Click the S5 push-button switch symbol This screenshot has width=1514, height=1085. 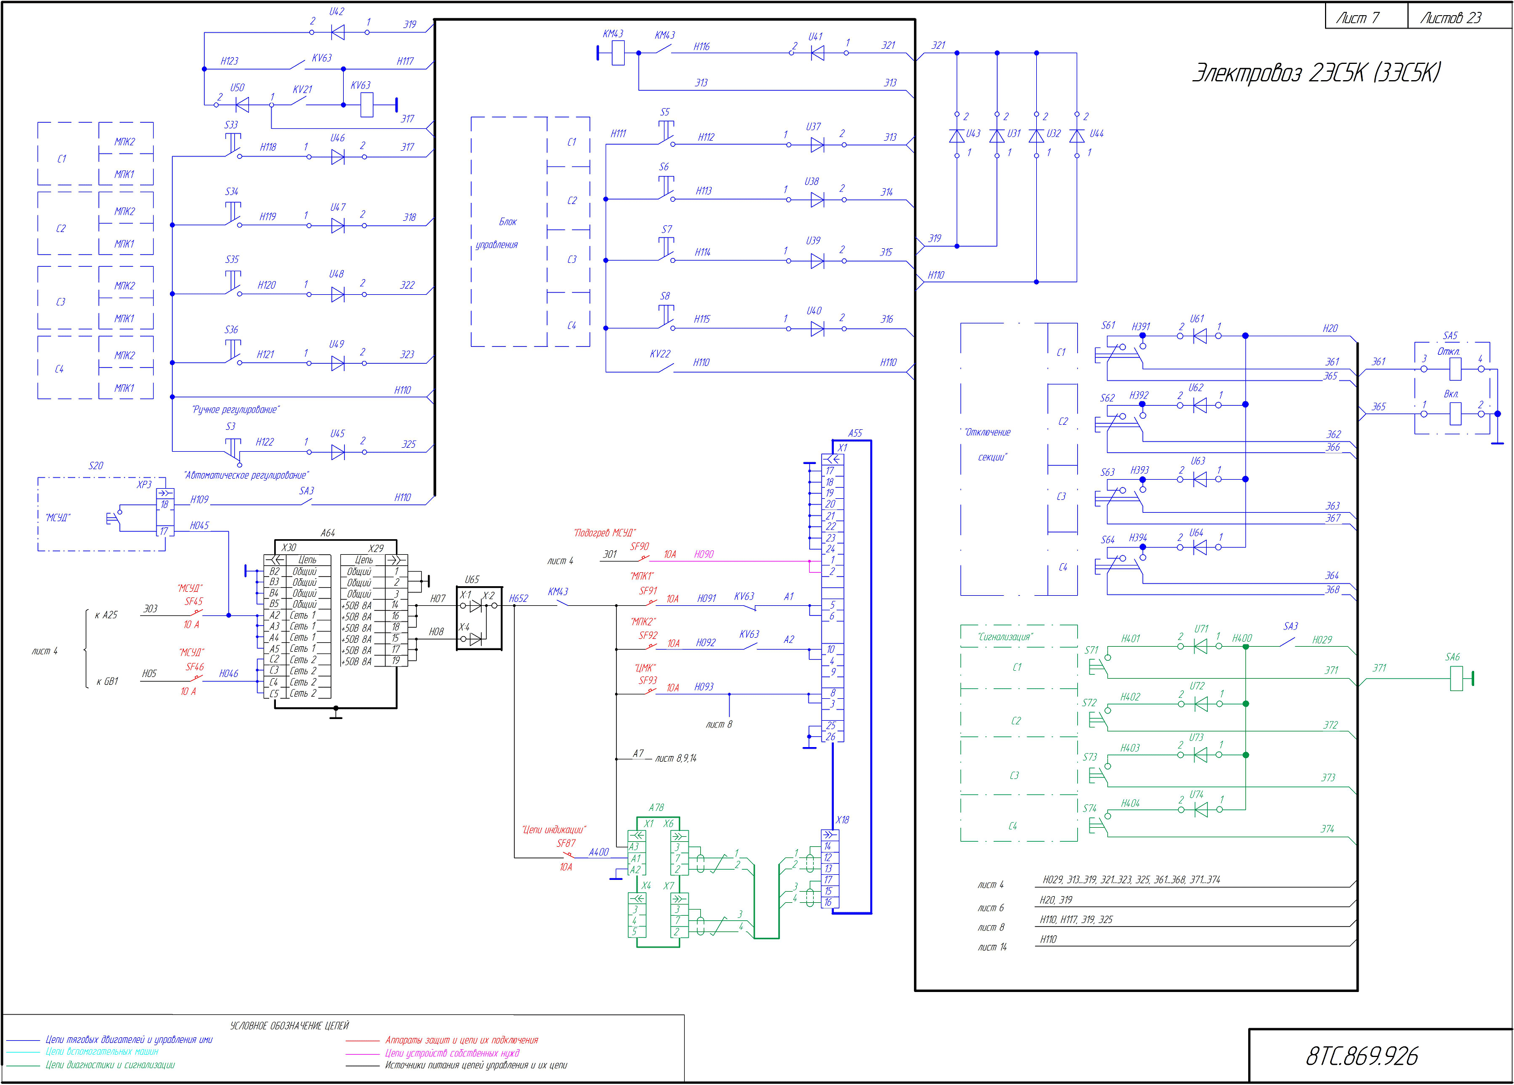click(x=666, y=133)
